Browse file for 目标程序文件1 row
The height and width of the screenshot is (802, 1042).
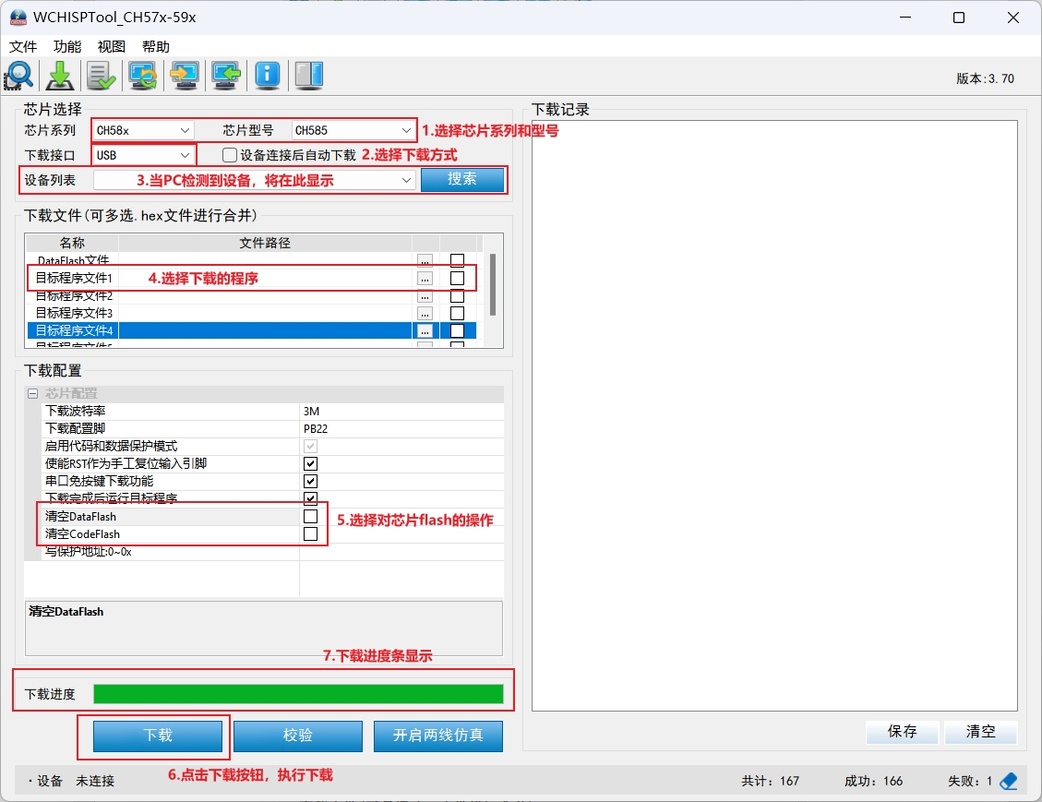coord(425,278)
